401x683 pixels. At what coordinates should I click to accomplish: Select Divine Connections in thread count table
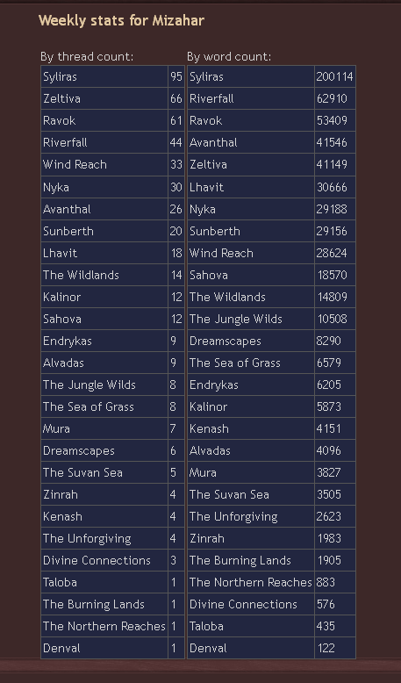(97, 560)
